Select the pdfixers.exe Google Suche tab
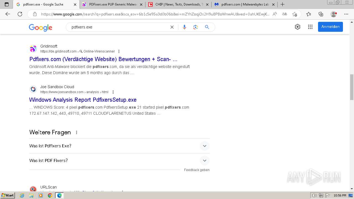 click(46, 4)
